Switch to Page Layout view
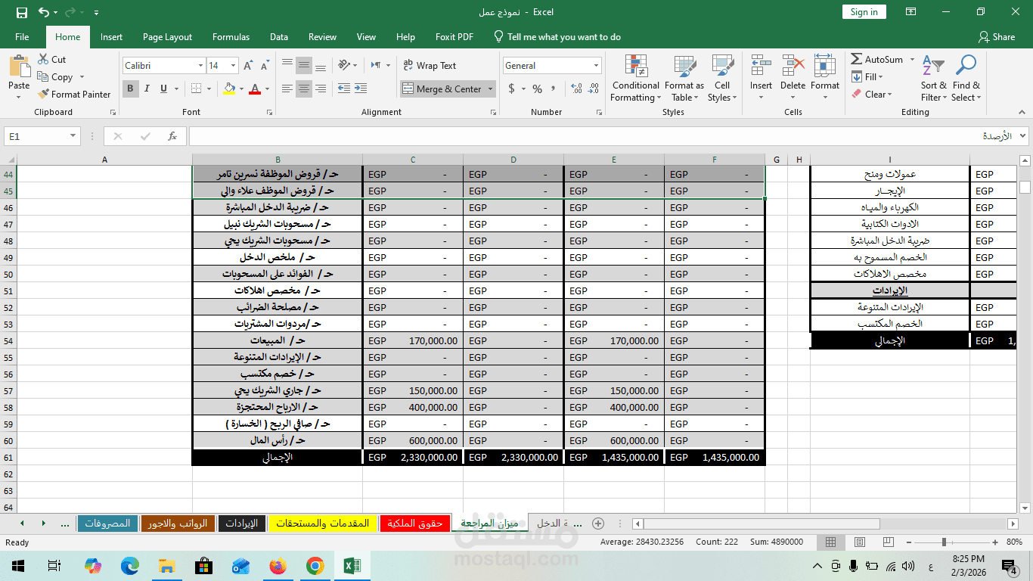Image resolution: width=1033 pixels, height=581 pixels. (858, 542)
